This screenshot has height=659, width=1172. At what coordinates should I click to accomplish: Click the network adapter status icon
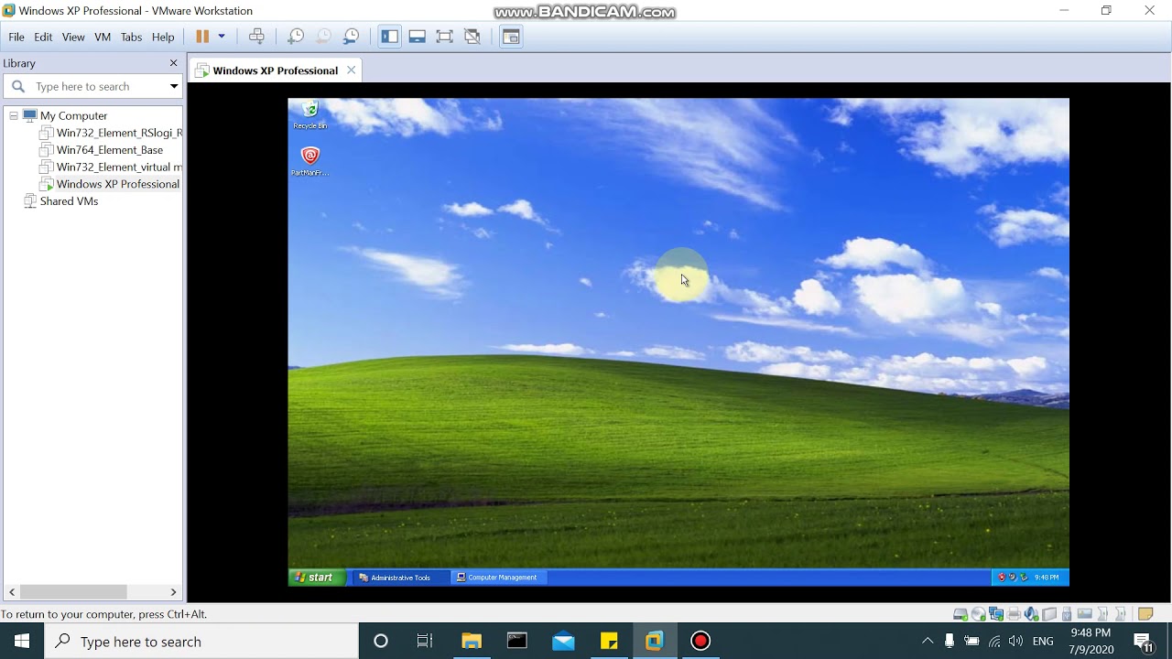click(x=996, y=614)
